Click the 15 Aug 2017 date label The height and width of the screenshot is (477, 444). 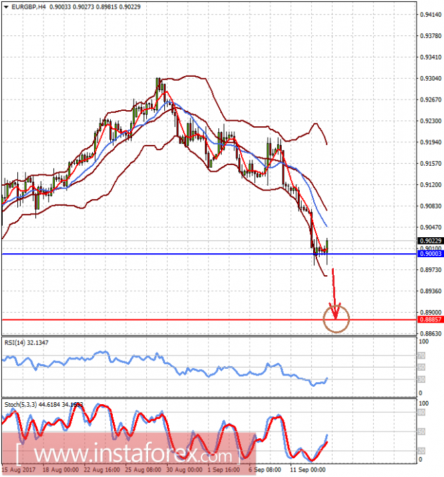[x=19, y=470]
